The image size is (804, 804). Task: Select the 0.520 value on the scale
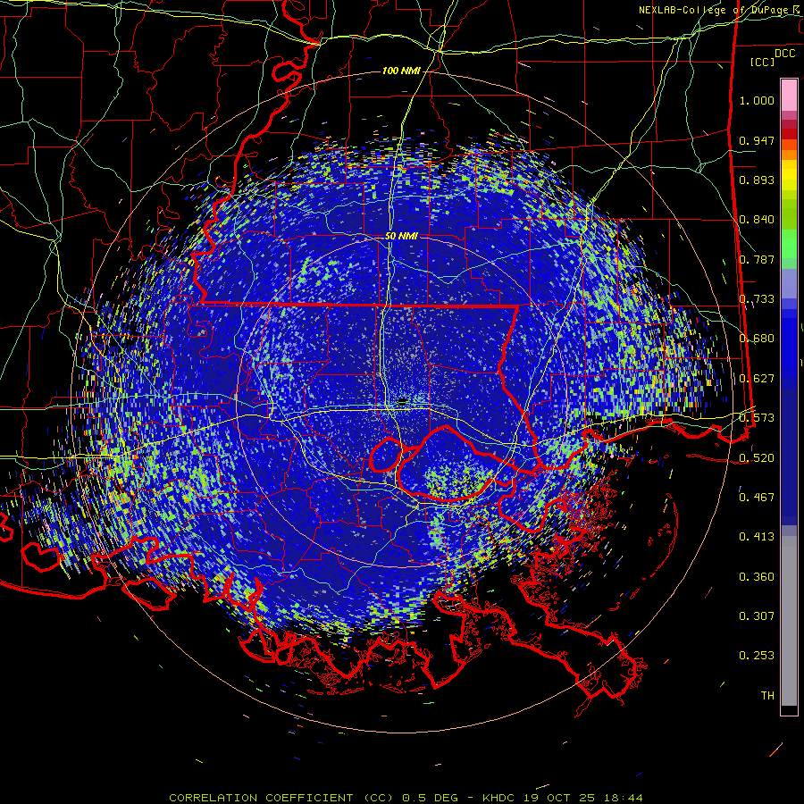[757, 457]
